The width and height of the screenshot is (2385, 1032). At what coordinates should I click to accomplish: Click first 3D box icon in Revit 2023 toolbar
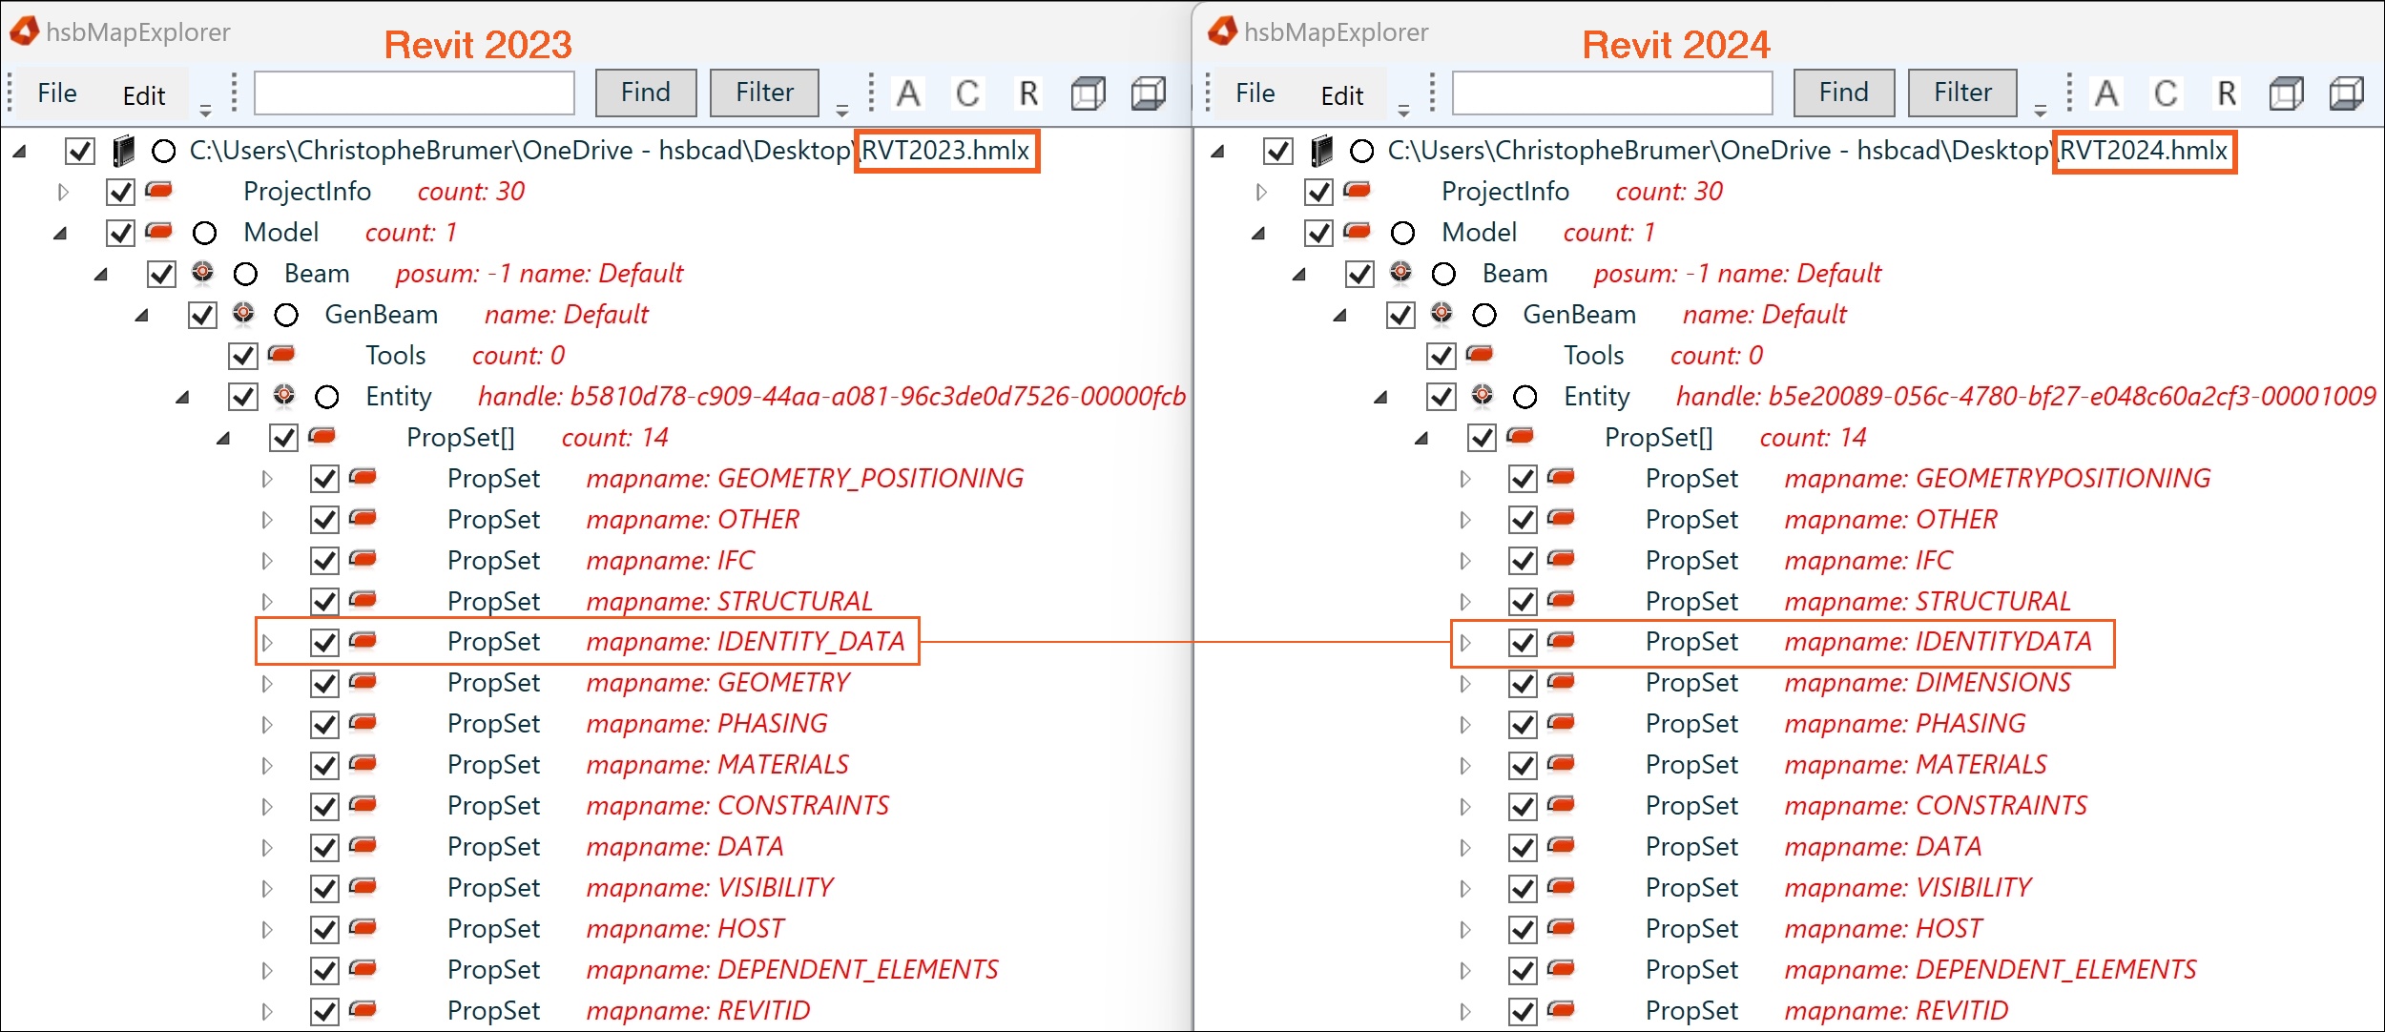[1088, 93]
